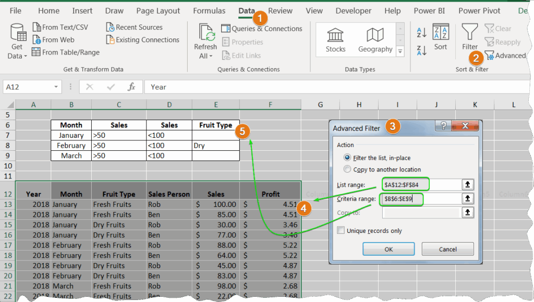
Task: Open Recent Sources
Action: click(x=134, y=27)
